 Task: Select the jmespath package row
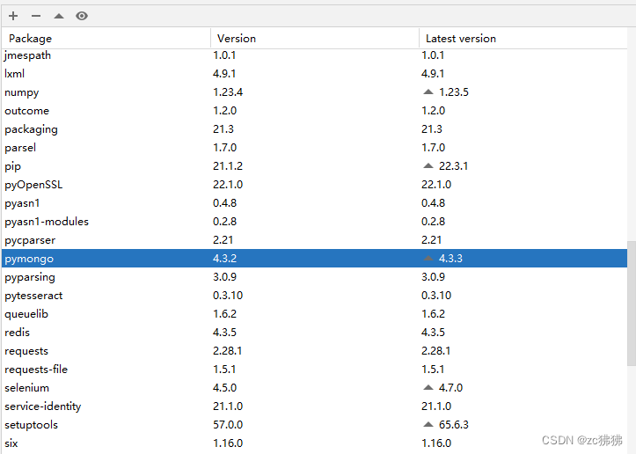tap(314, 55)
